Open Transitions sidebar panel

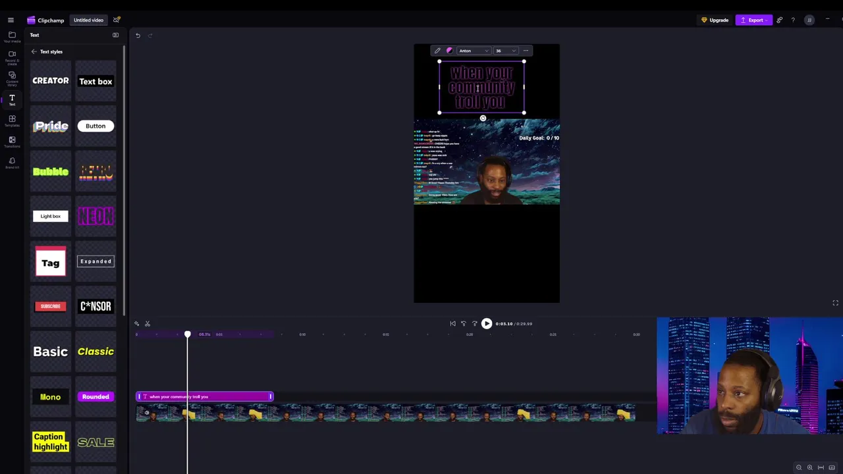(x=12, y=142)
